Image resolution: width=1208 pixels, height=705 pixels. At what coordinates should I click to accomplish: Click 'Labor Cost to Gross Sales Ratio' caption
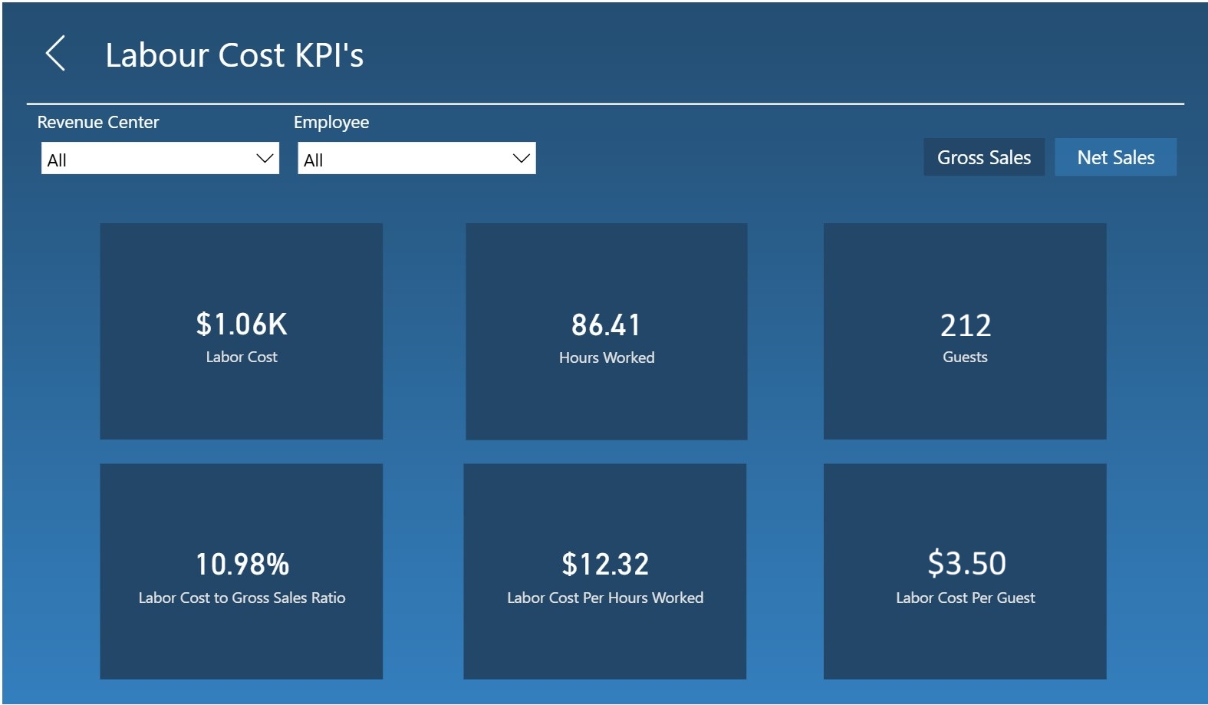tap(242, 598)
